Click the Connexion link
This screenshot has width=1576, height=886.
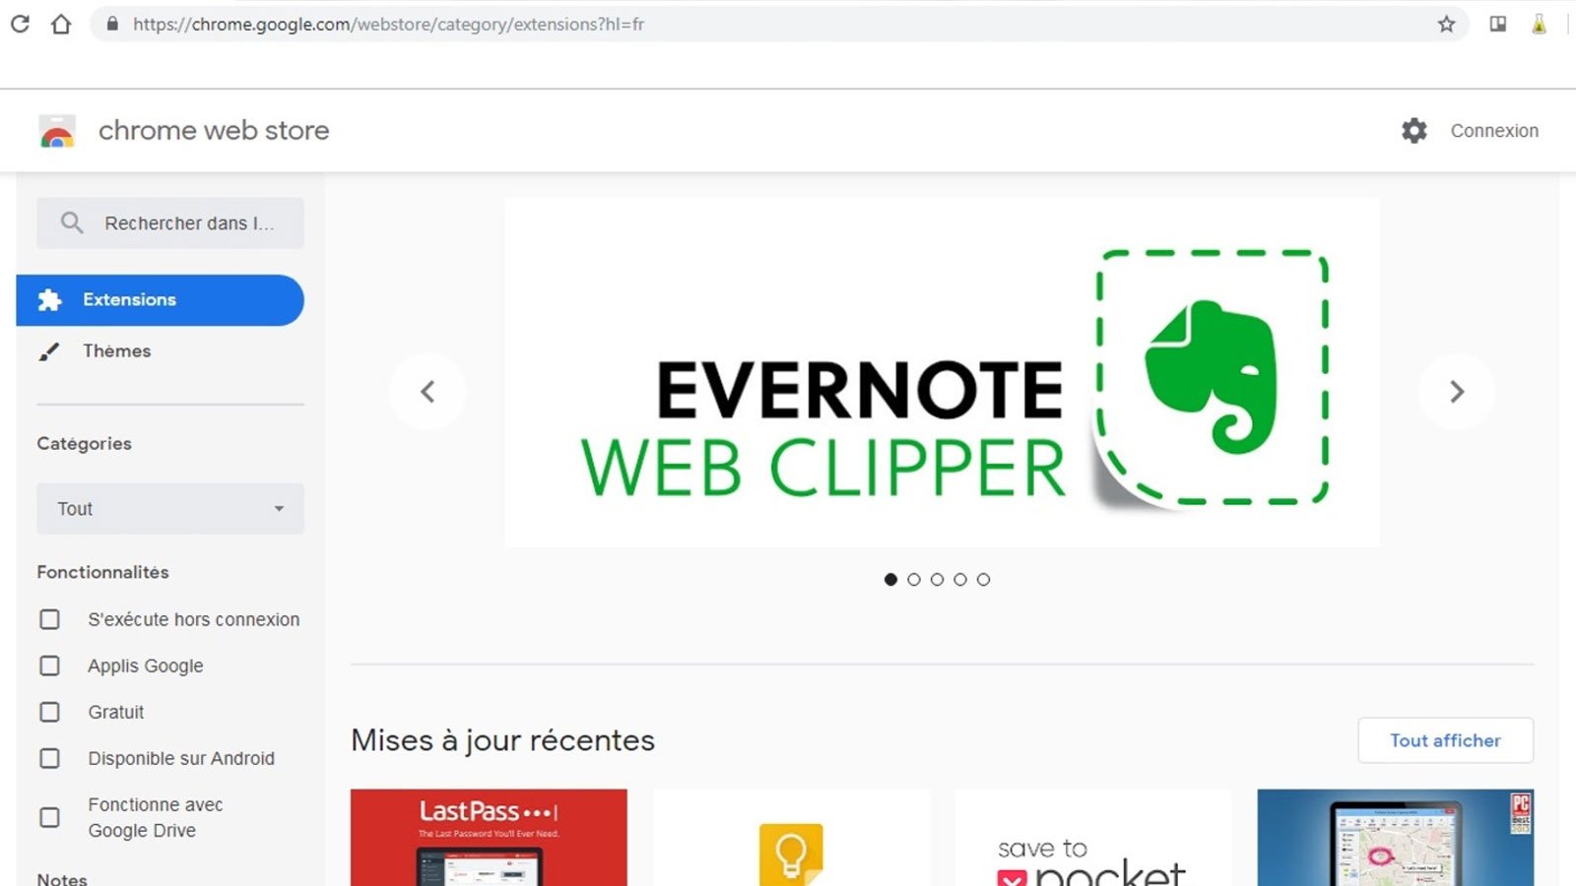1494,130
